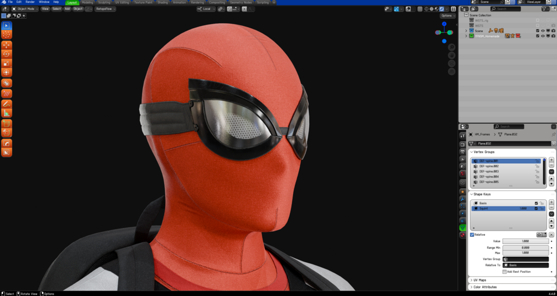Open the Material properties tab
This screenshot has width=557, height=296.
tap(463, 235)
